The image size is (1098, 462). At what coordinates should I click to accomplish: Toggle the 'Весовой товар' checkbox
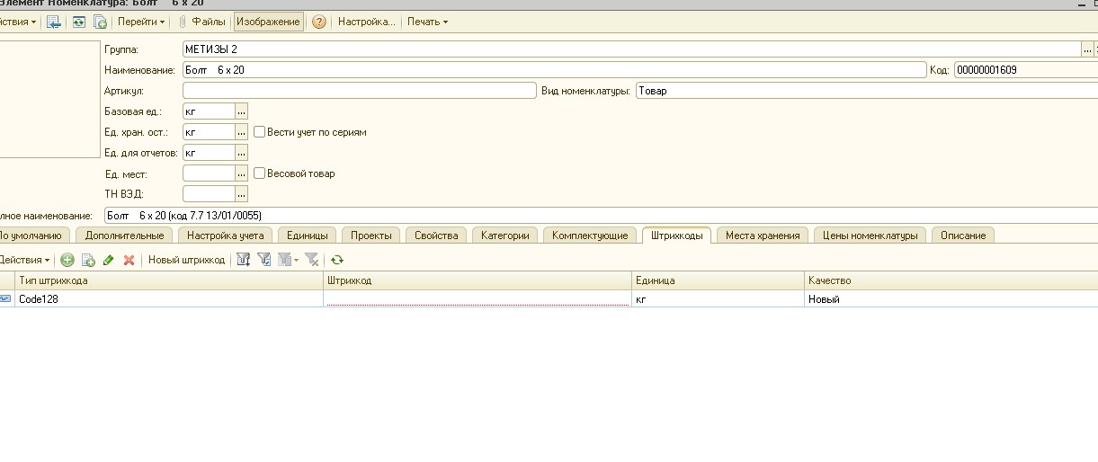pyautogui.click(x=259, y=173)
